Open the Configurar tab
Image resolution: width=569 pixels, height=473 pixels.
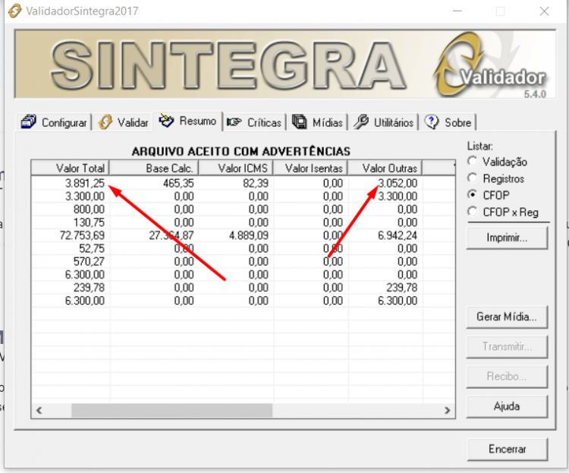point(54,122)
